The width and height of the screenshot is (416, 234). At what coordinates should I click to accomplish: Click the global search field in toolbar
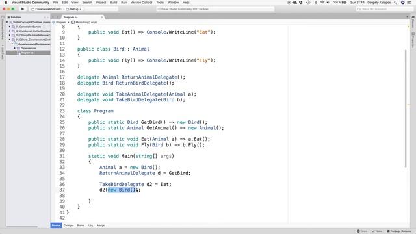[384, 9]
